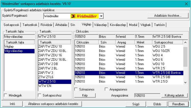191x108 pixels.
Task: Select ZAP/TW 2 BL accessory
Action: tap(55, 68)
